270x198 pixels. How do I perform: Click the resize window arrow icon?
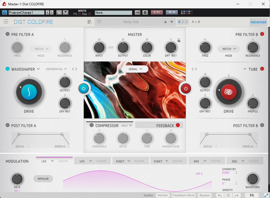(x=266, y=195)
